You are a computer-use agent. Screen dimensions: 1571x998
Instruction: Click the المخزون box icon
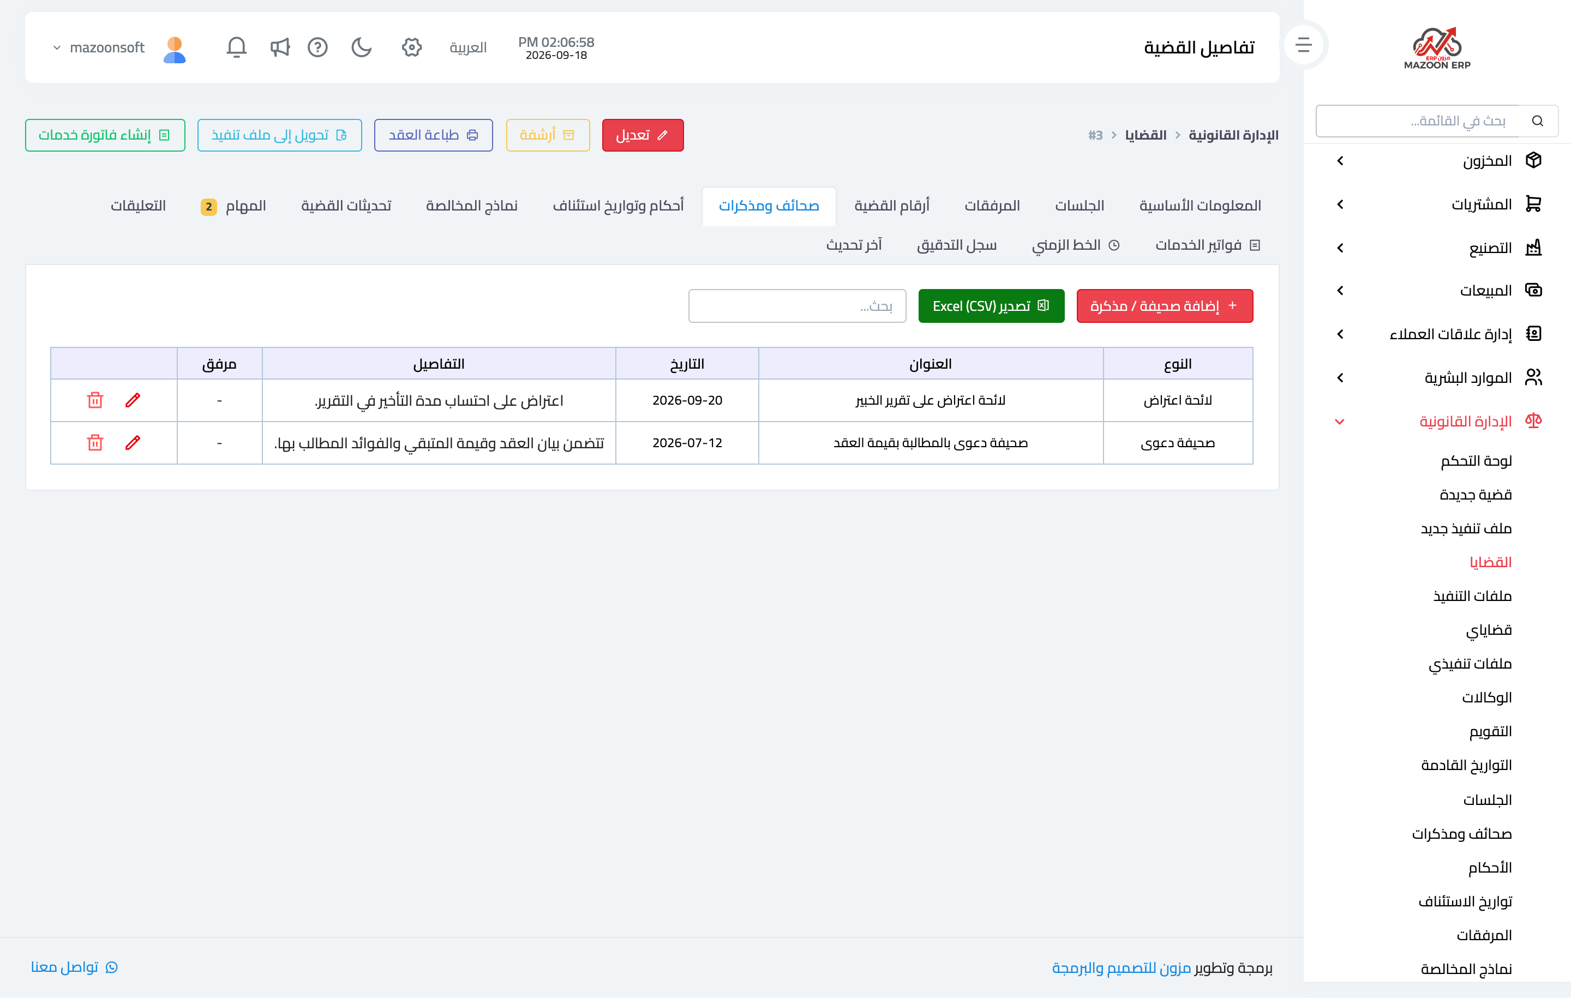tap(1534, 160)
